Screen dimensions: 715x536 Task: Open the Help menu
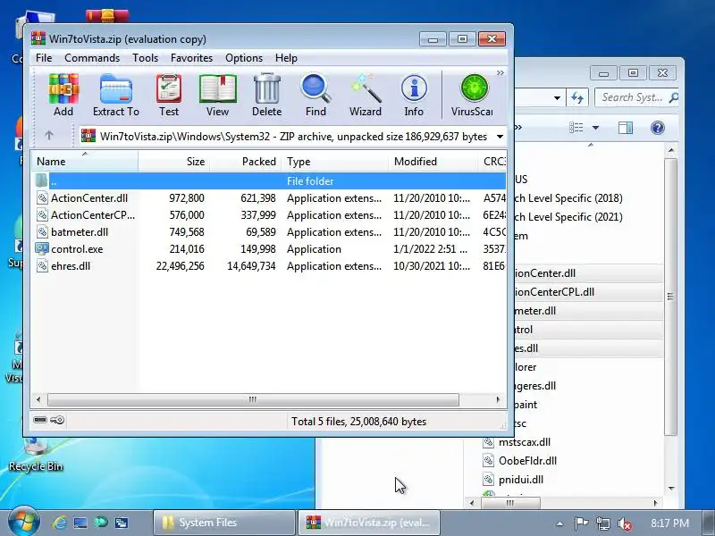(286, 58)
